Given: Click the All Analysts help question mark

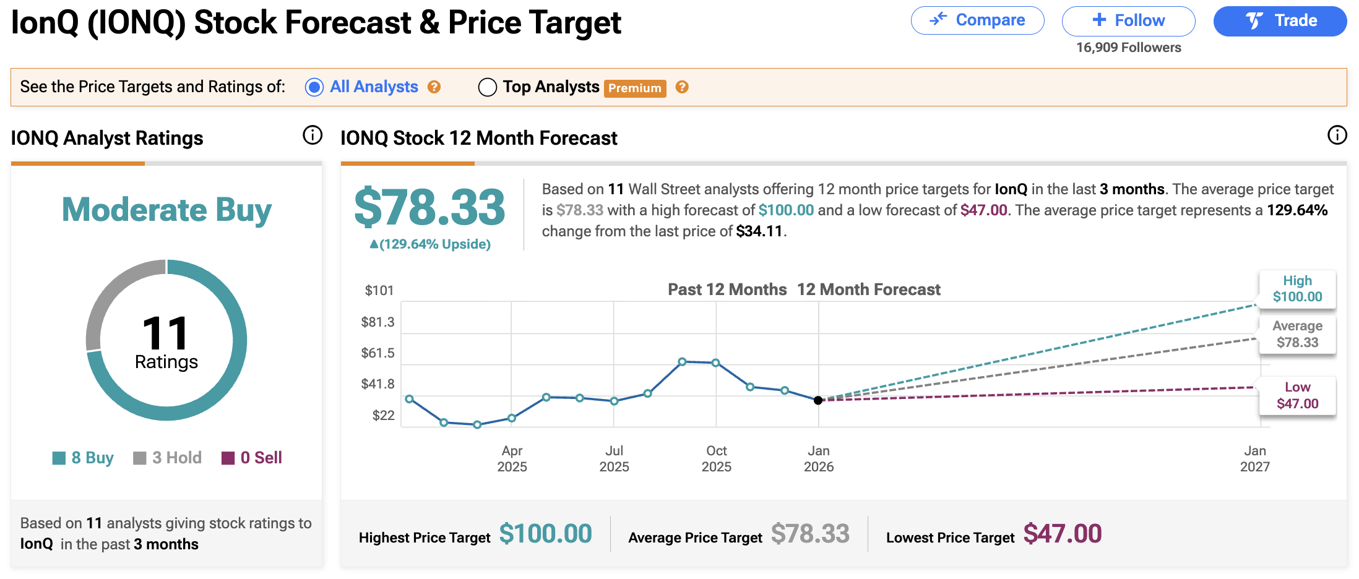Looking at the screenshot, I should tap(434, 87).
